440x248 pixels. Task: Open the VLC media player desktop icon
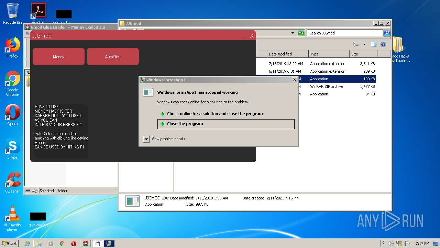click(12, 218)
